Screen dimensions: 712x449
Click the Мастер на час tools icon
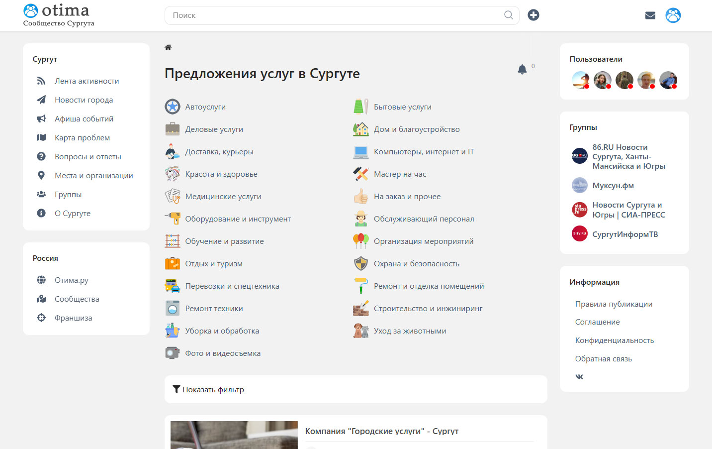(x=361, y=174)
